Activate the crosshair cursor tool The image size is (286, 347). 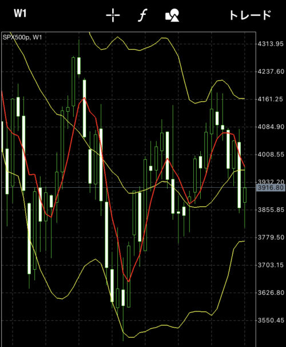113,15
